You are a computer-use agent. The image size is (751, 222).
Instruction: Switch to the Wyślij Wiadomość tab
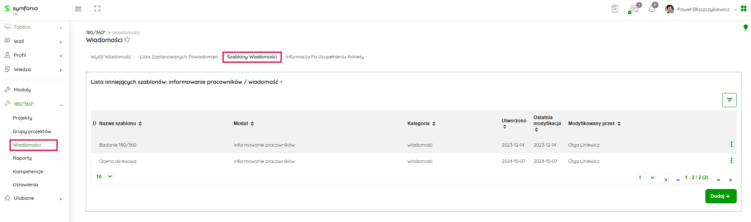110,57
